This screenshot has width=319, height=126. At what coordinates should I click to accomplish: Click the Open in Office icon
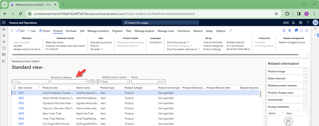click(290, 31)
